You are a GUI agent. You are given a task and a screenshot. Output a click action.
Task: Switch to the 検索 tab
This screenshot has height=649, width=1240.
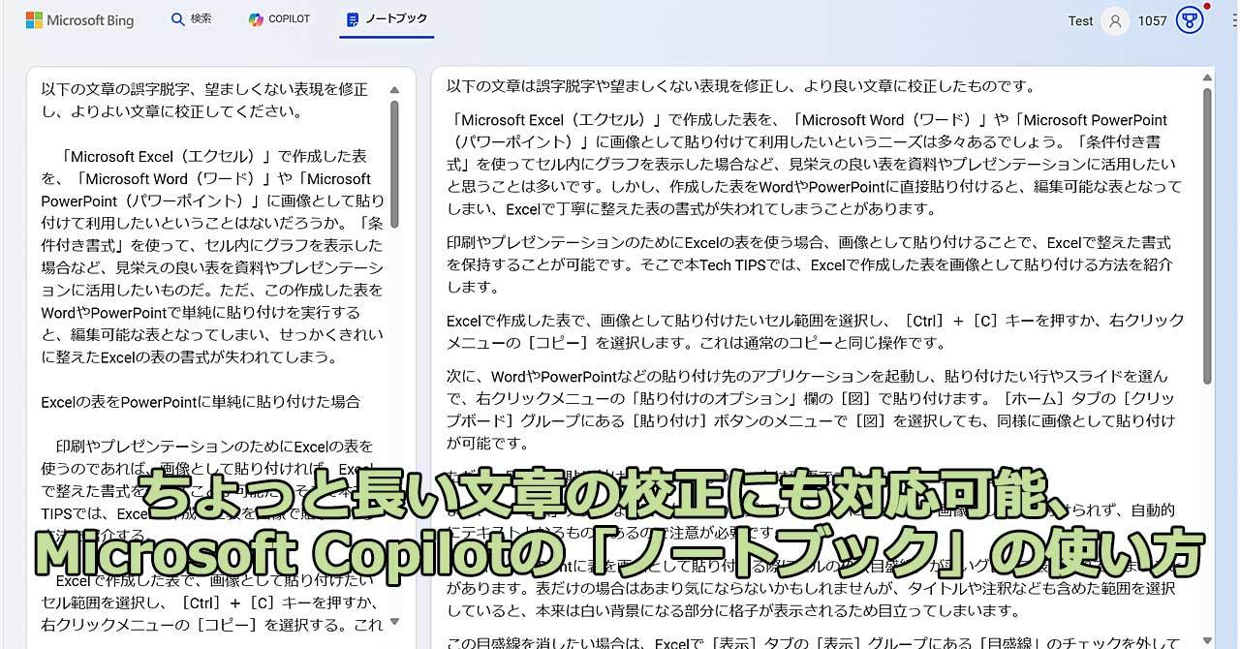pos(192,18)
